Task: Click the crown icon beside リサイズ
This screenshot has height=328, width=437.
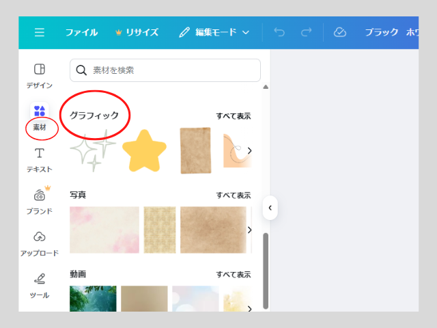Action: pyautogui.click(x=118, y=32)
